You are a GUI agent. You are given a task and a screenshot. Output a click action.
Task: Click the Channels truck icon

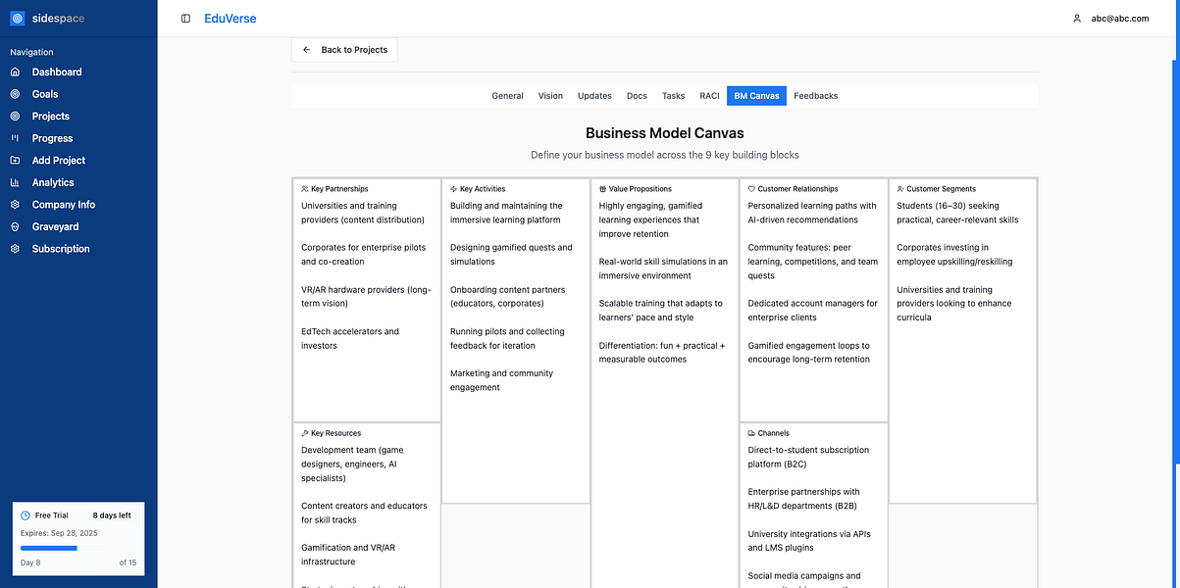pyautogui.click(x=751, y=433)
